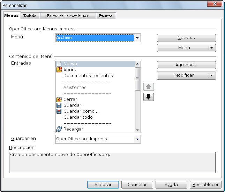Click the entries list scroll down arrow
Screen dimensions: 225x192
click(x=137, y=130)
